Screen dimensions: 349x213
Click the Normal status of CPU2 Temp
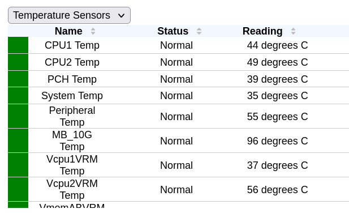pos(176,62)
